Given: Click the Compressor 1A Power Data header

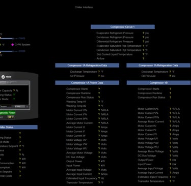Looking at the screenshot, I should coord(87,83).
